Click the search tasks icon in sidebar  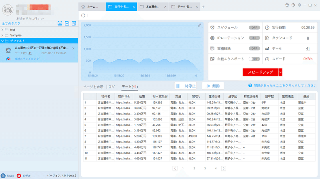pos(74,23)
